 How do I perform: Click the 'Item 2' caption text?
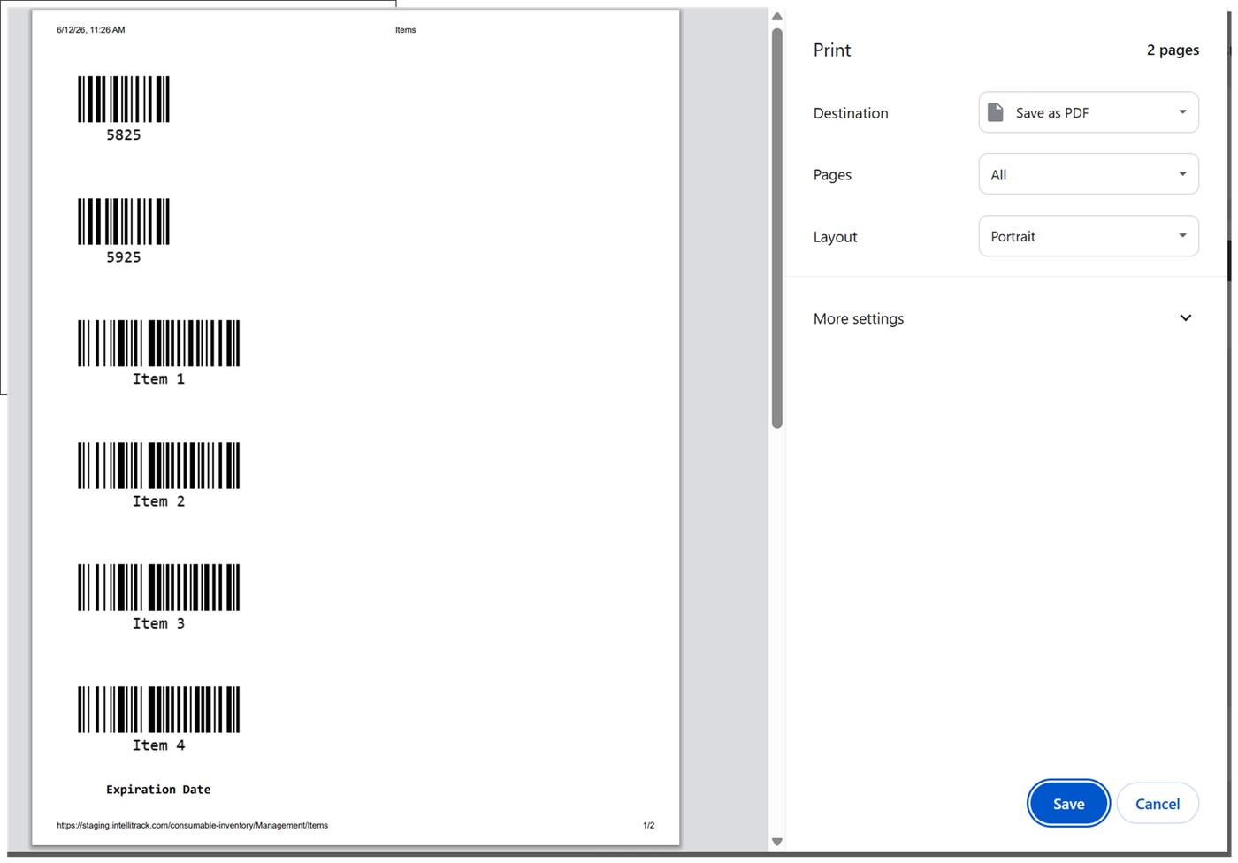[x=159, y=501]
